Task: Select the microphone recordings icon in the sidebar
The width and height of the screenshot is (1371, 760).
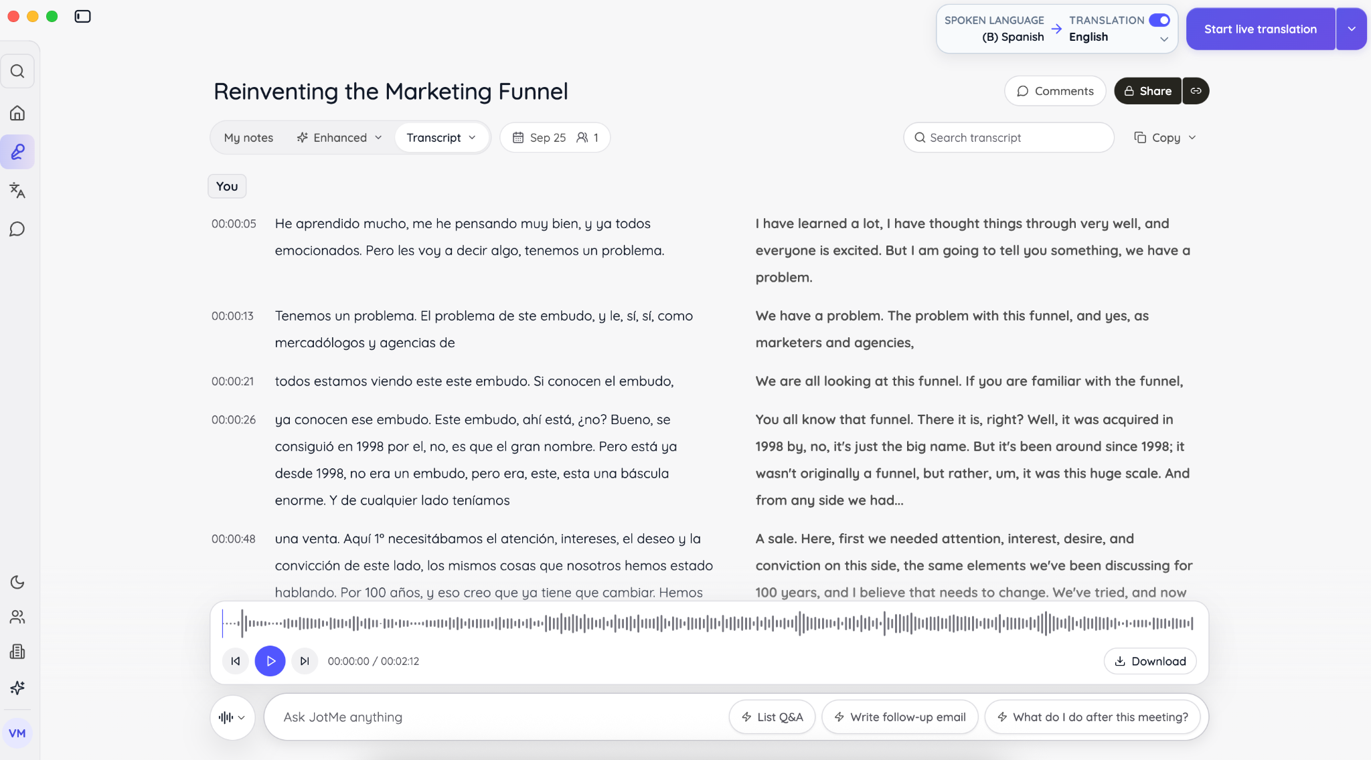Action: (x=17, y=152)
